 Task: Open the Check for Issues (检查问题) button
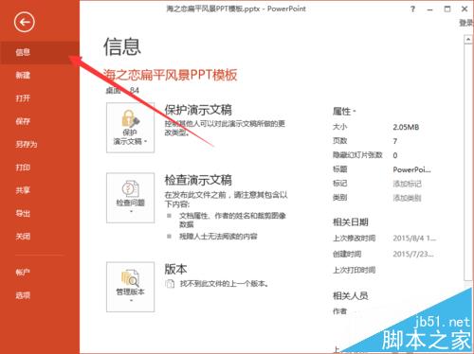(x=131, y=198)
